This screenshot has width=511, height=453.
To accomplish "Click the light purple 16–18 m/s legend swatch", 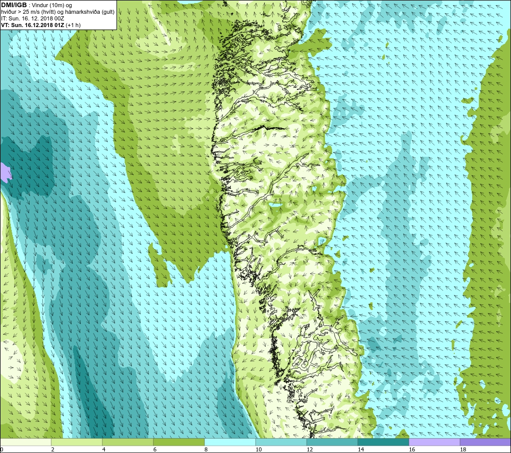I will [x=434, y=442].
